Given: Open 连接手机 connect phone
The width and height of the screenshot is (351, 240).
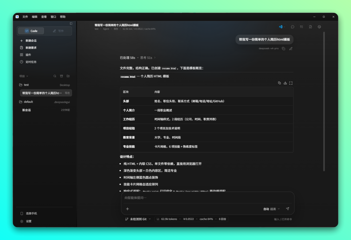Looking at the screenshot, I should tap(29, 213).
